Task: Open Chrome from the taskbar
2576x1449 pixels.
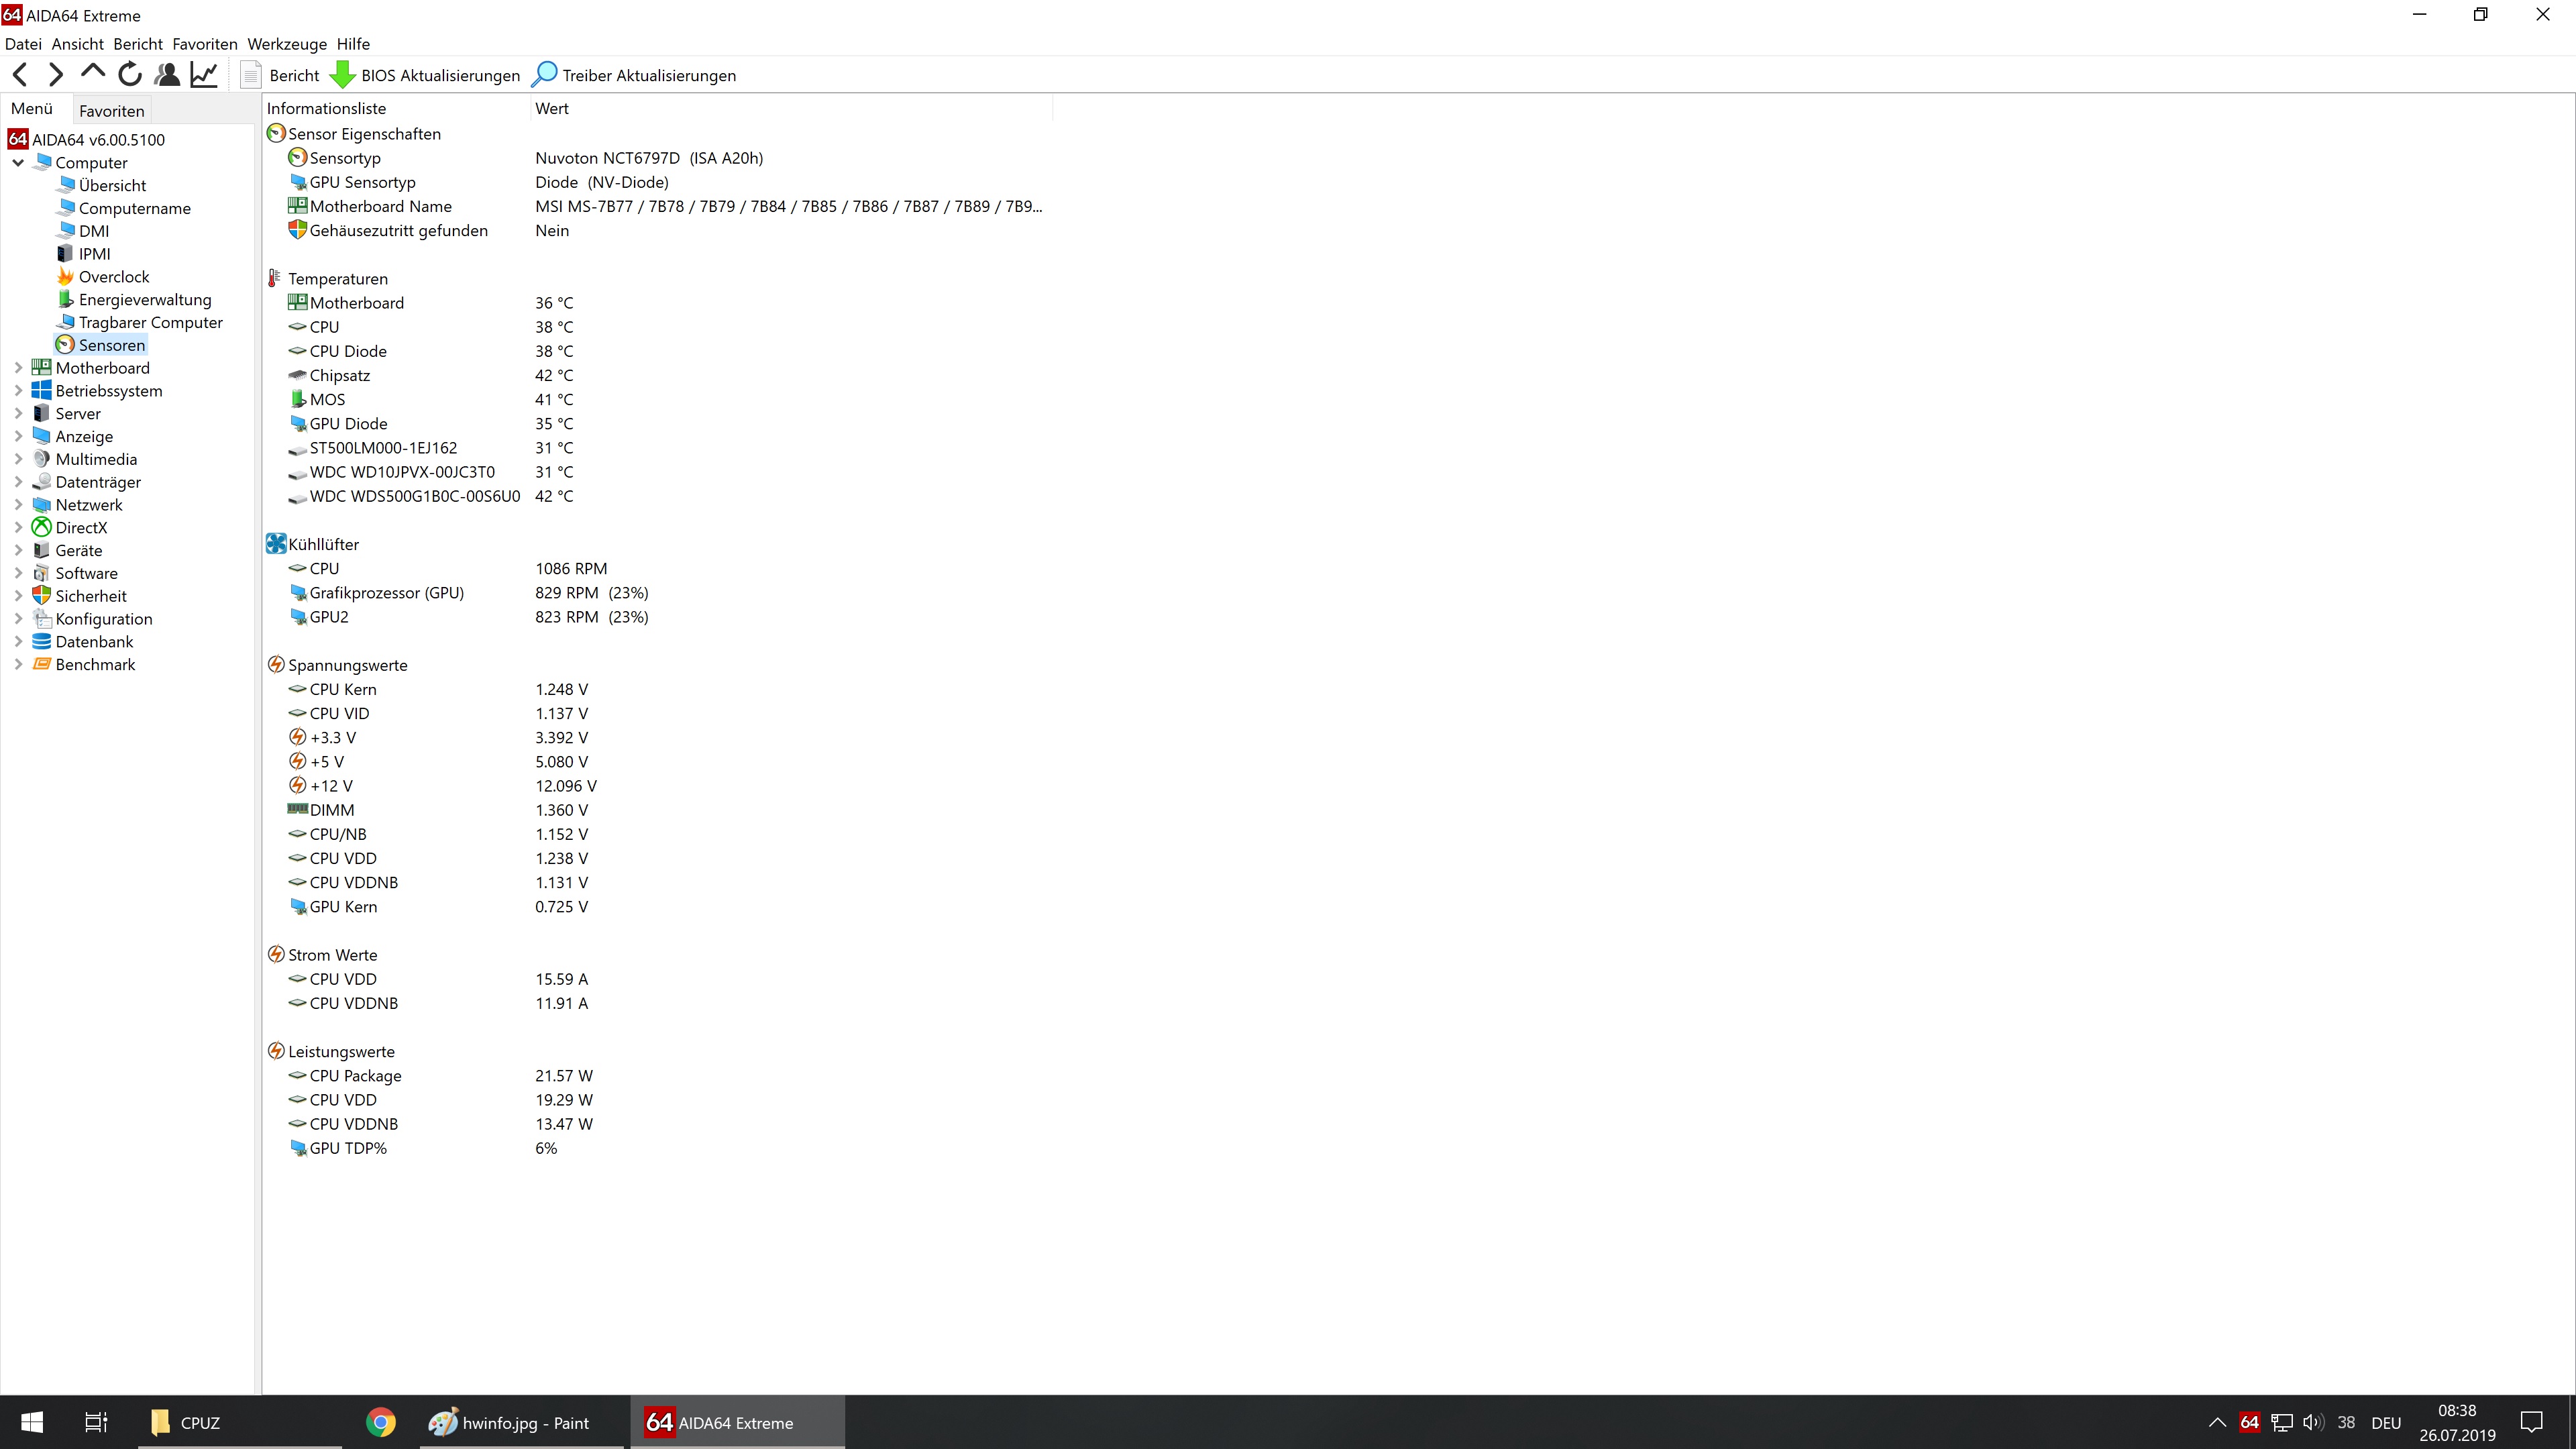Action: tap(380, 1422)
